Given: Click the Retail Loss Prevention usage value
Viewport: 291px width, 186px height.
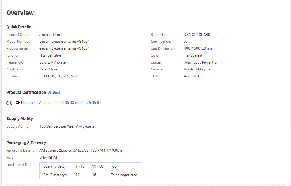Looking at the screenshot, I should click(x=201, y=62).
